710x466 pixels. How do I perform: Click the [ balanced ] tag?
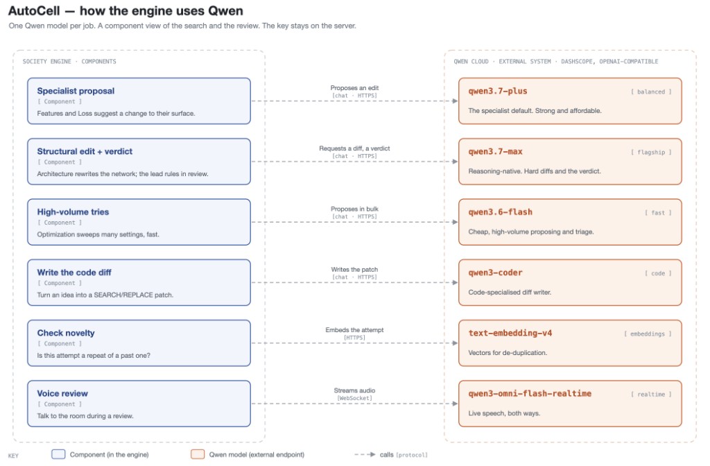pos(651,92)
